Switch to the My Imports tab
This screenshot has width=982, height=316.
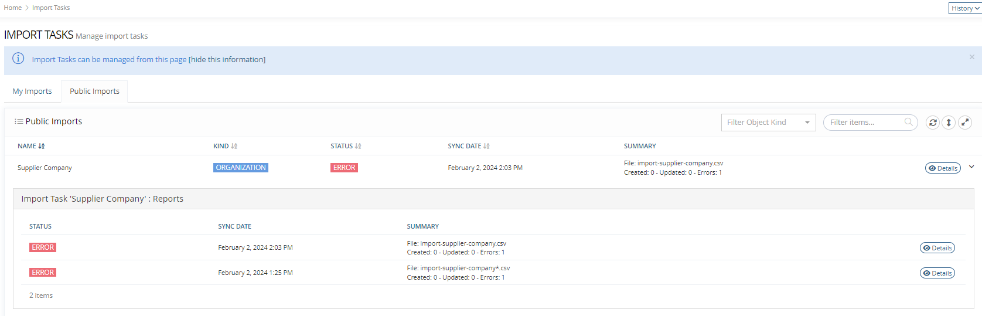[x=32, y=91]
